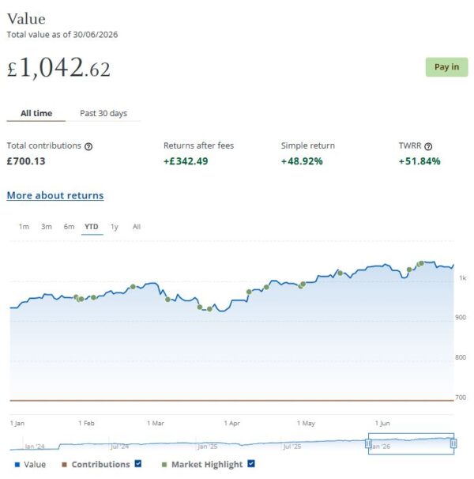The image size is (474, 479).
Task: Open the More about returns link
Action: [55, 195]
